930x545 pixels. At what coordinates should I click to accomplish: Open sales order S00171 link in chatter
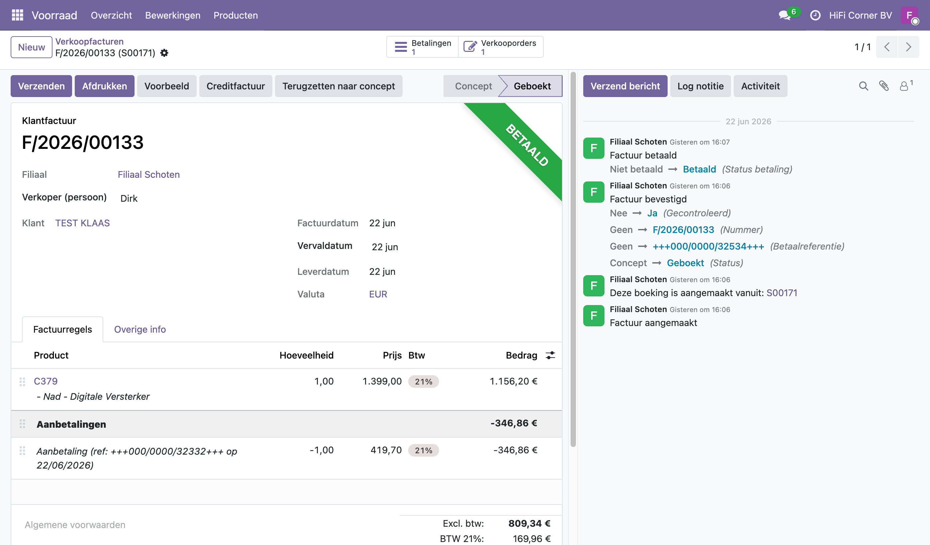coord(782,293)
